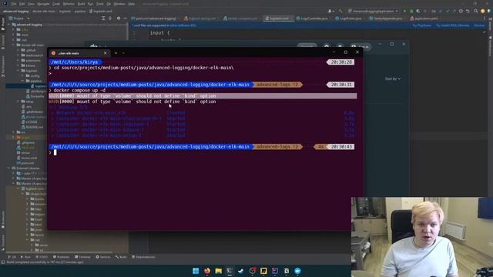Open the run configuration dropdown

pyautogui.click(x=373, y=11)
